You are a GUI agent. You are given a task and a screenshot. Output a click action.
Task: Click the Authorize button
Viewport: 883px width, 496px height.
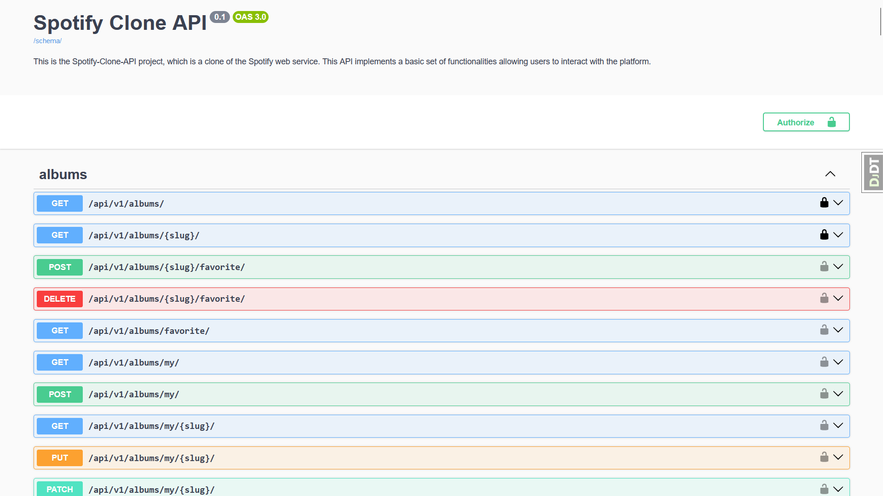(x=806, y=122)
